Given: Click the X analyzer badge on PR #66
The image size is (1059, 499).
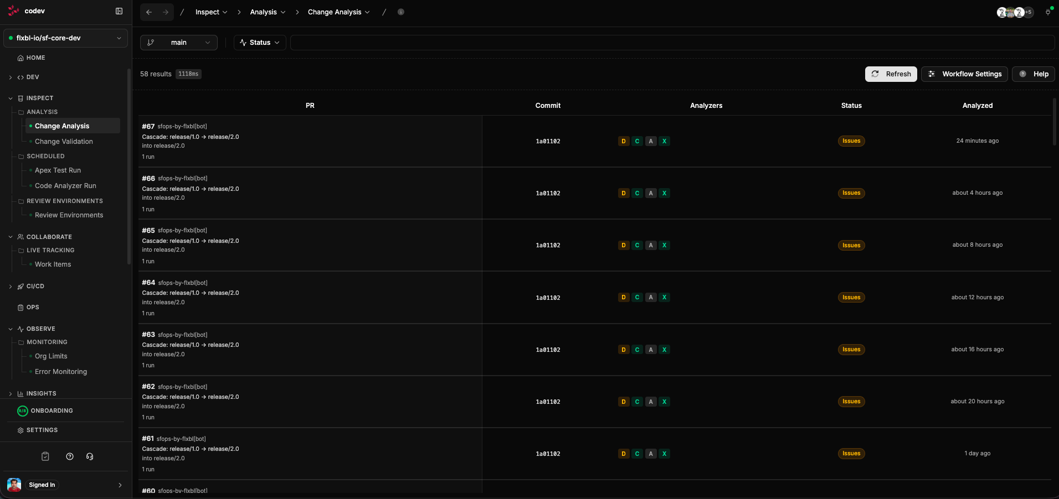Looking at the screenshot, I should [x=664, y=193].
